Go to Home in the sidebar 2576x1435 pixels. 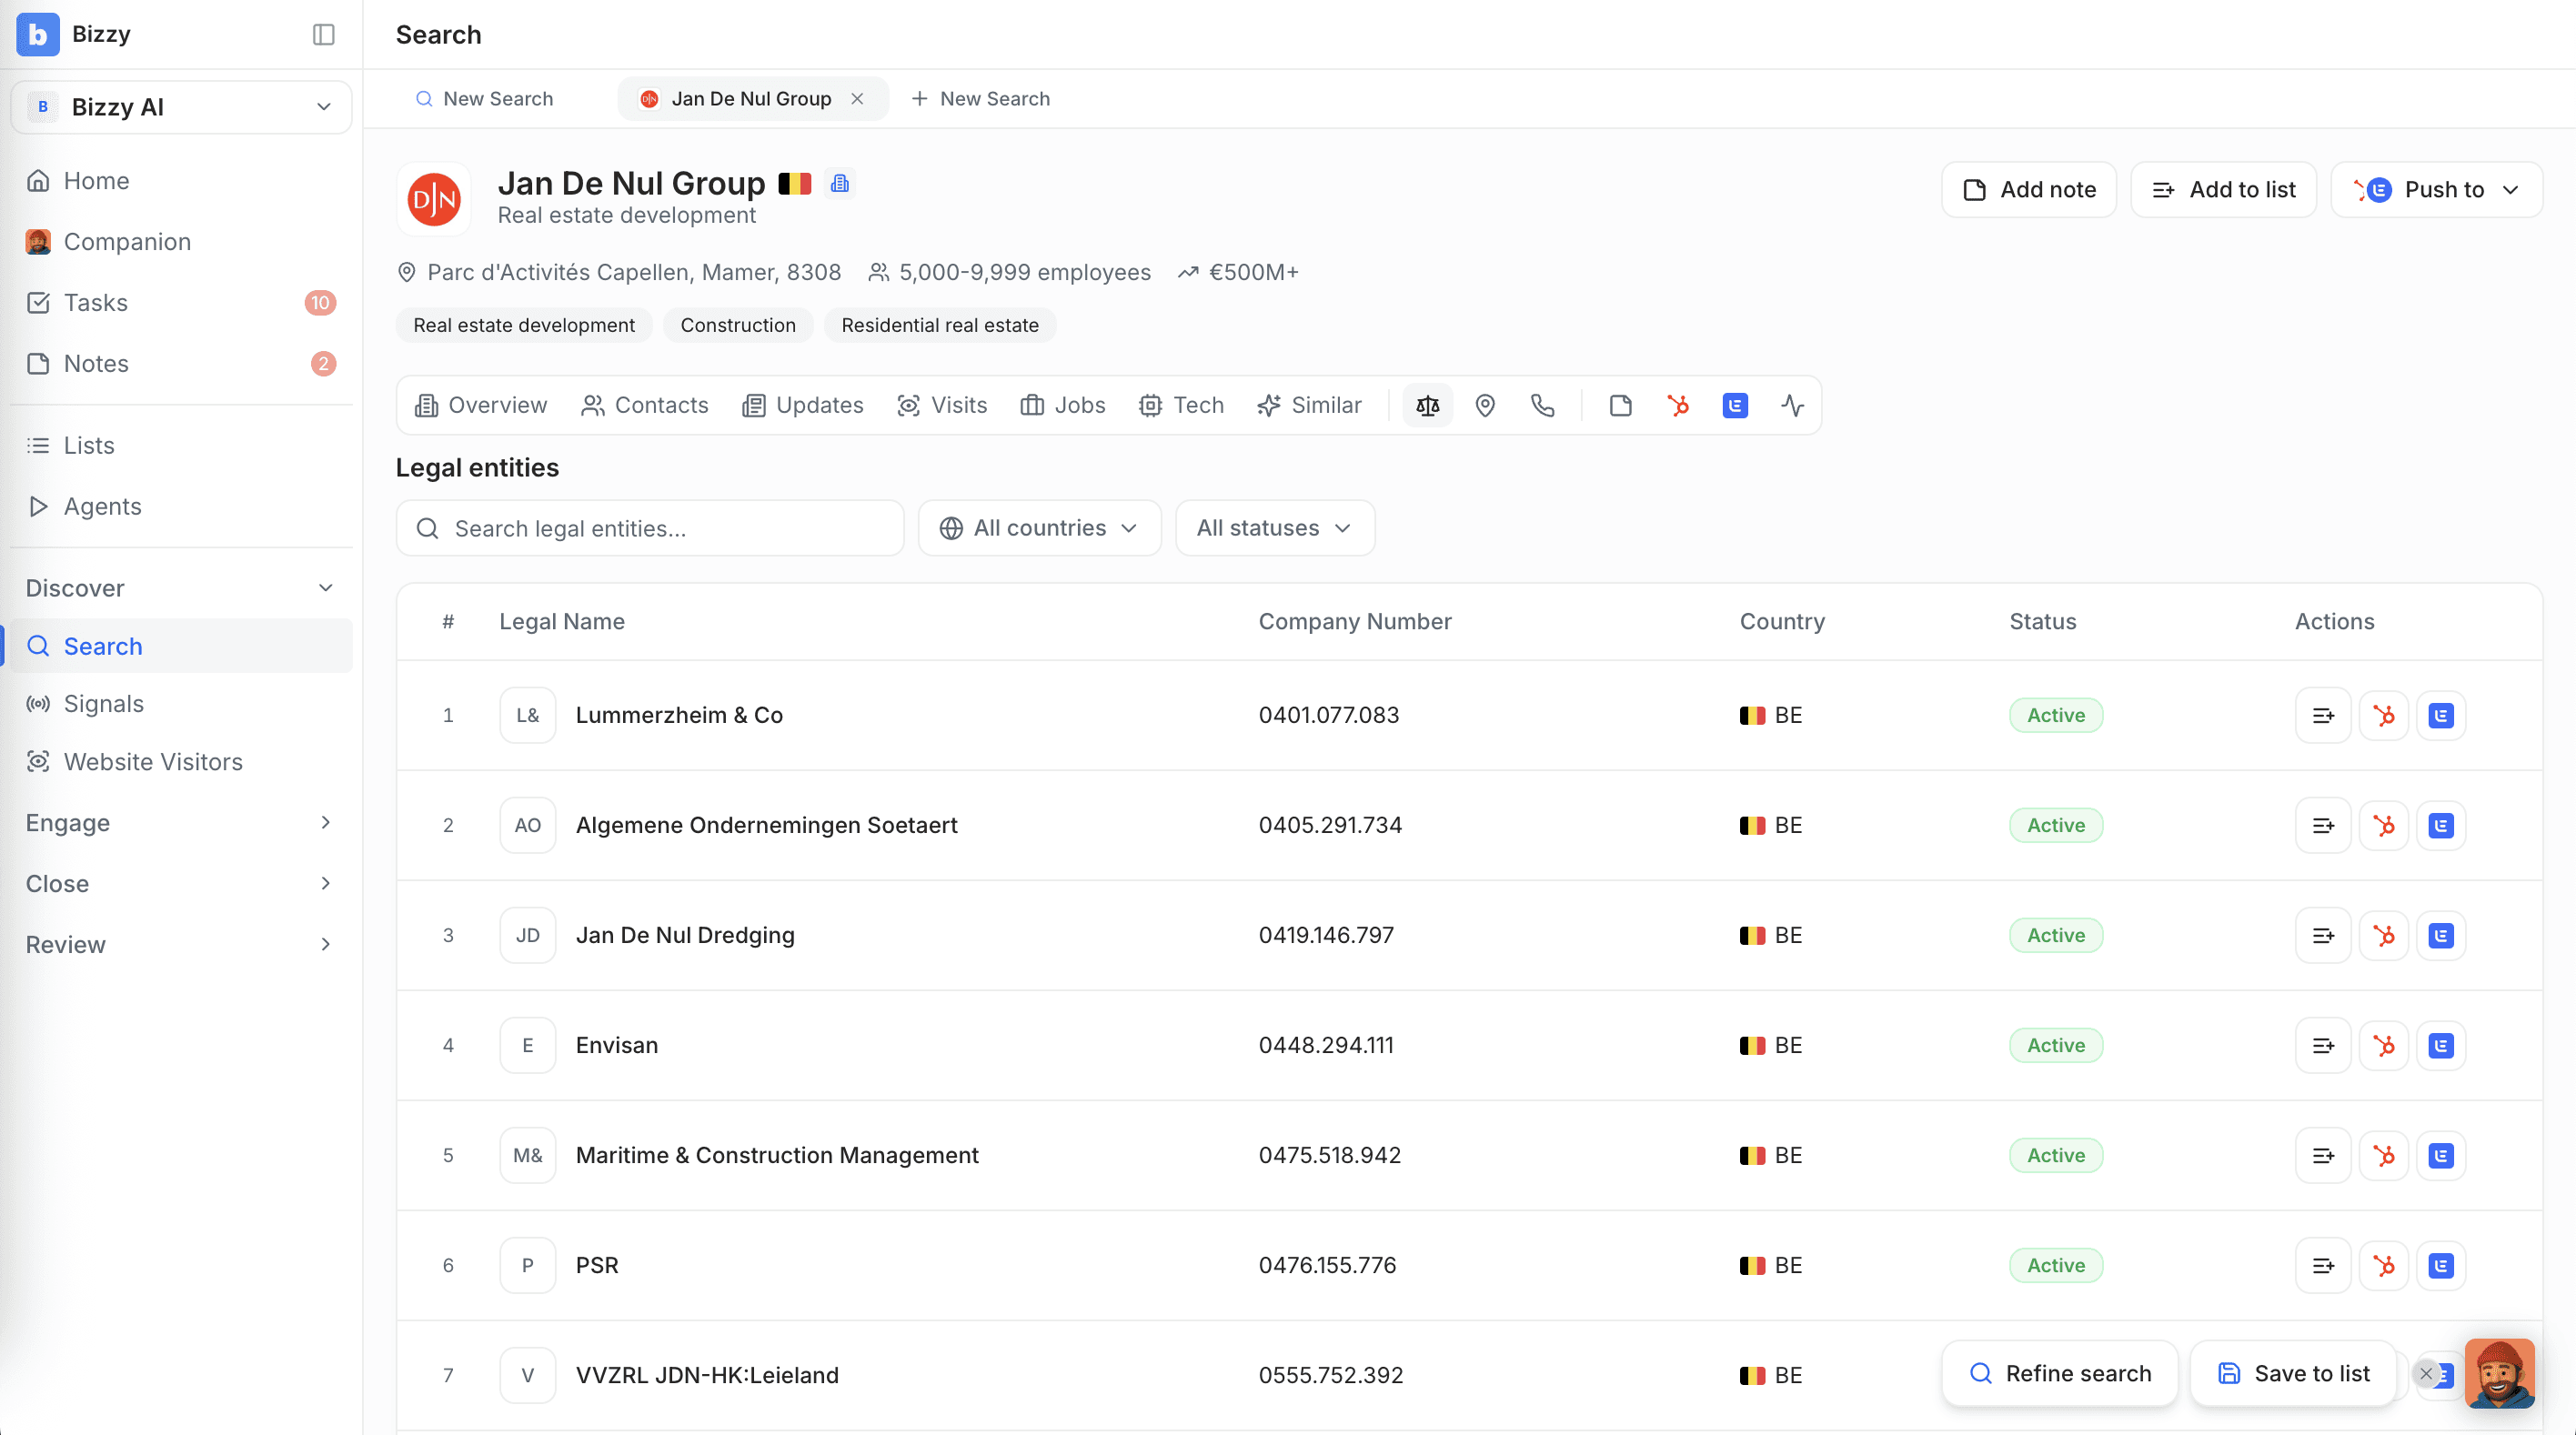(181, 181)
